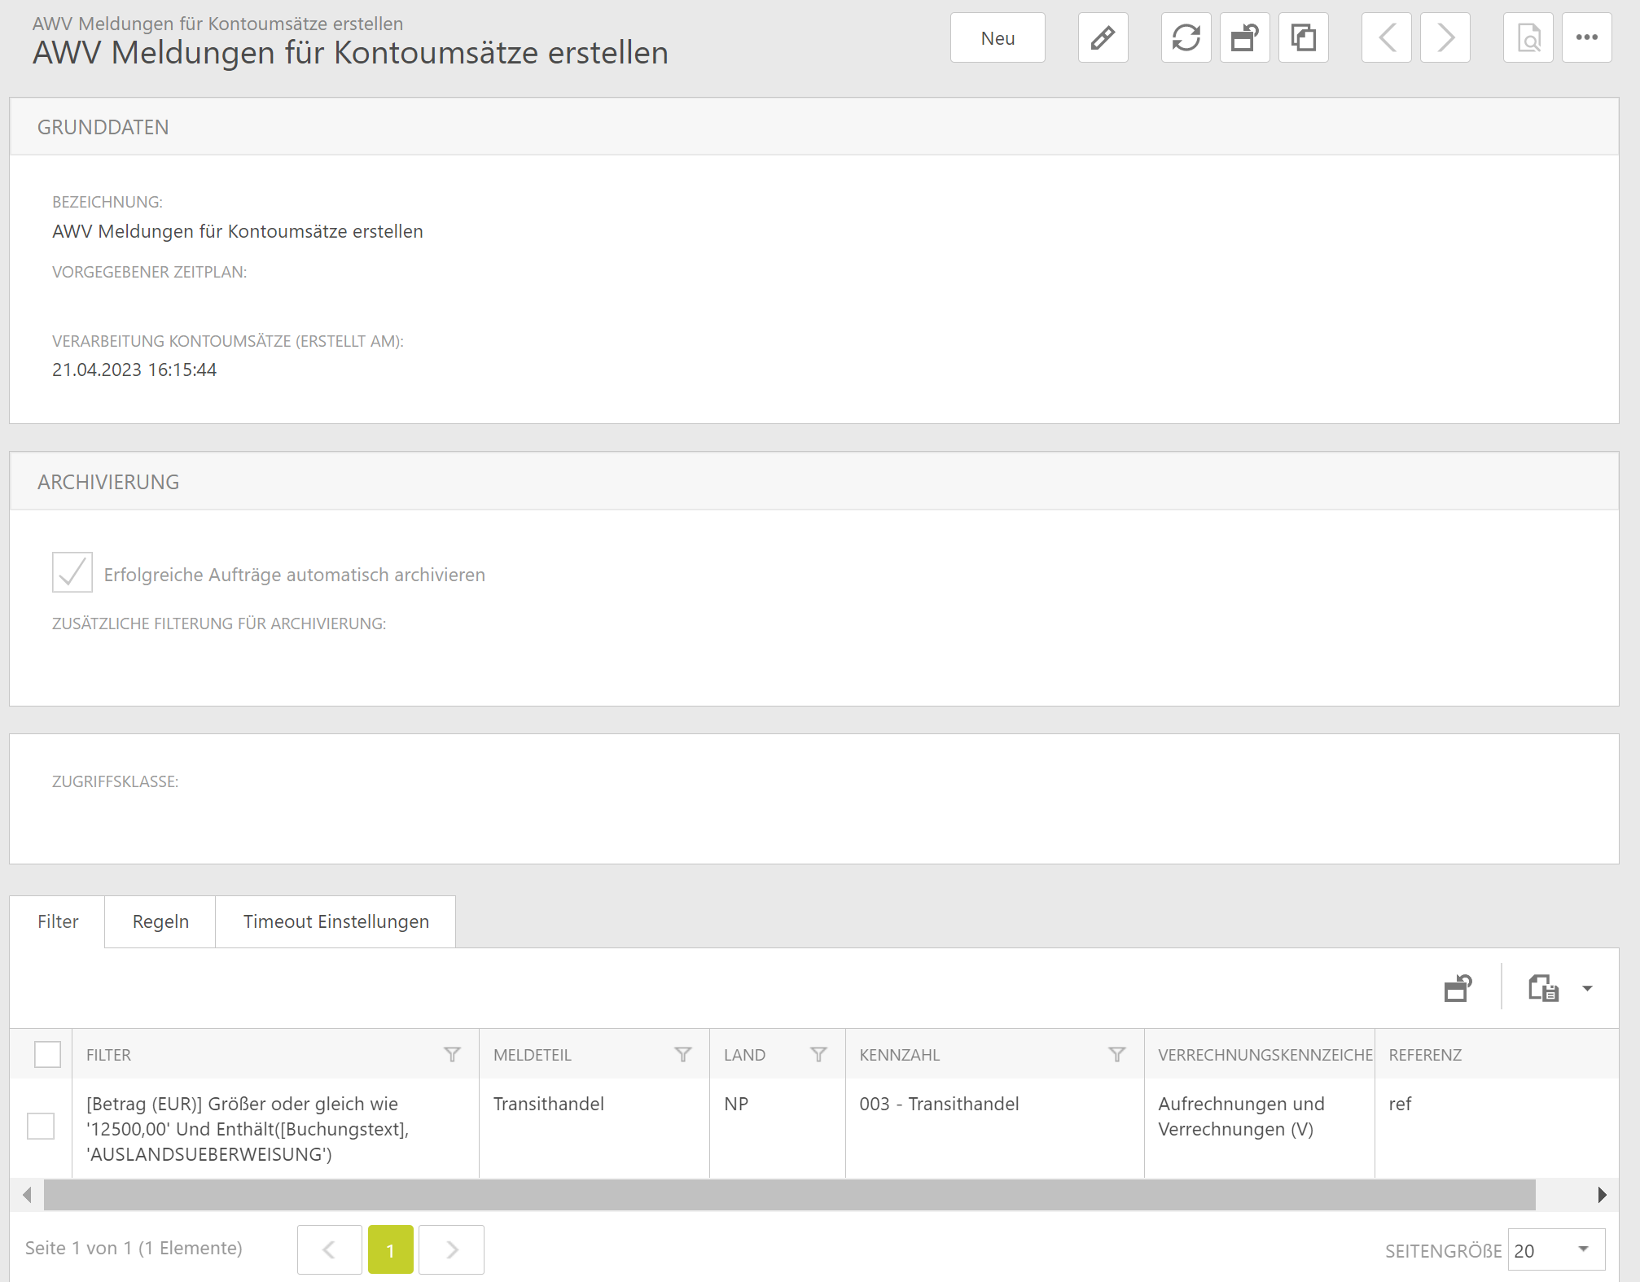Click the refresh icon in header
Image resolution: width=1640 pixels, height=1282 pixels.
tap(1186, 37)
